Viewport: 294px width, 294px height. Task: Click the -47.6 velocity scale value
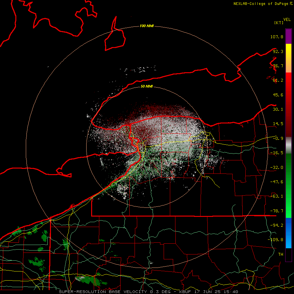[277, 182]
